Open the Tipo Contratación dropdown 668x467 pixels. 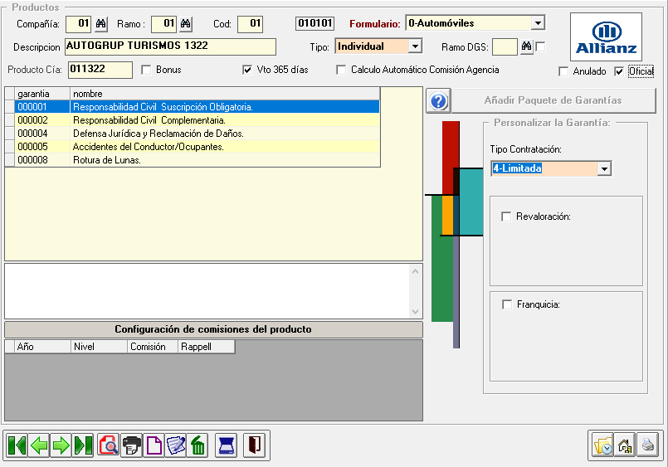coord(604,168)
